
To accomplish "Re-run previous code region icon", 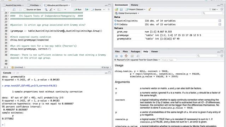I will pyautogui.click(x=87, y=10).
